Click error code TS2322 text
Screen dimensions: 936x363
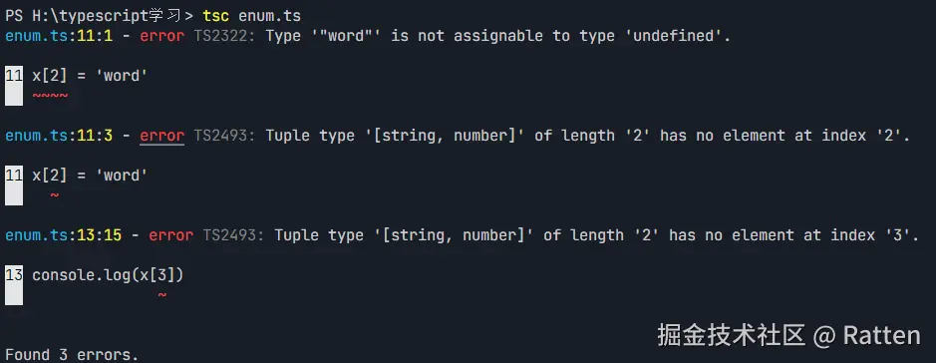224,36
